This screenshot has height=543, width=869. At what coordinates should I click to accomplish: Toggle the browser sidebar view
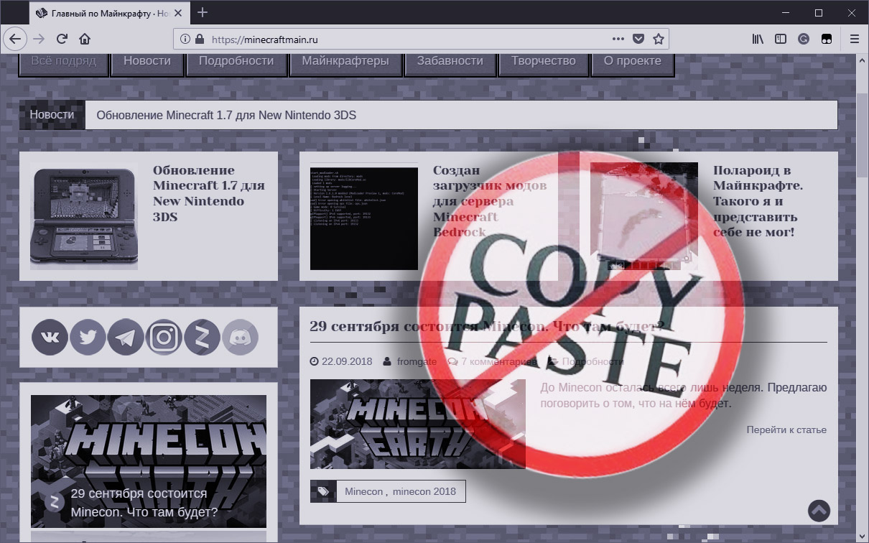pyautogui.click(x=781, y=39)
